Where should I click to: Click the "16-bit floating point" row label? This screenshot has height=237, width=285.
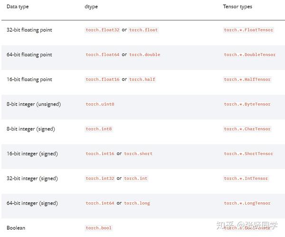[x=29, y=79]
